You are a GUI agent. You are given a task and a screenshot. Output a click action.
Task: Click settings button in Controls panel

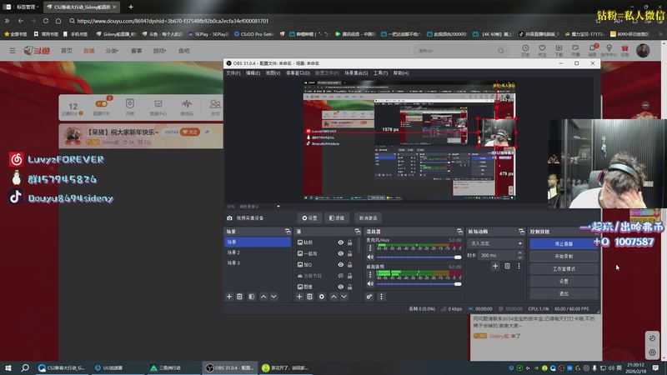coord(564,281)
